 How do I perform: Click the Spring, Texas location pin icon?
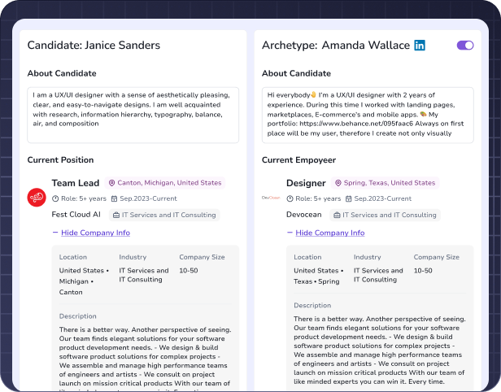point(338,183)
